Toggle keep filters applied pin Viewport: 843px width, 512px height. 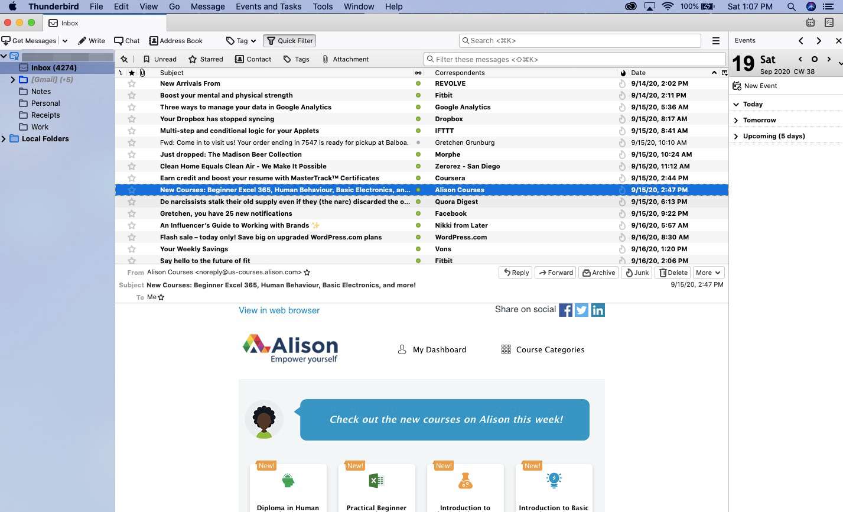(124, 59)
